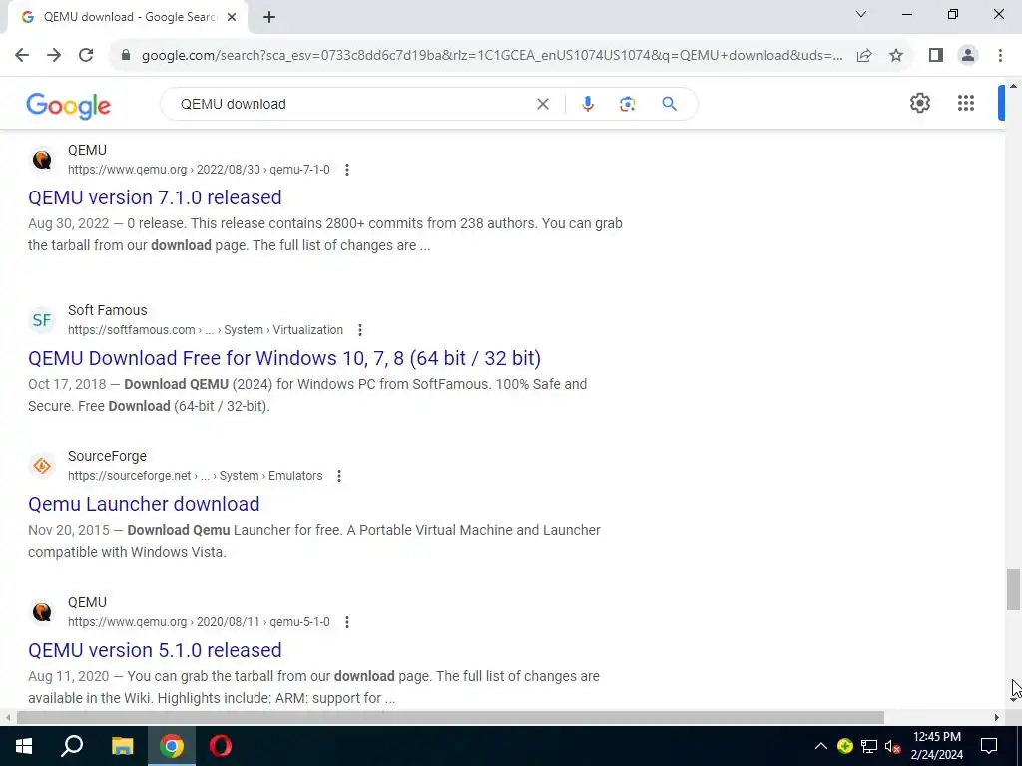Screen dimensions: 1022x766
Task: Open Chrome side panel
Action: [936, 56]
